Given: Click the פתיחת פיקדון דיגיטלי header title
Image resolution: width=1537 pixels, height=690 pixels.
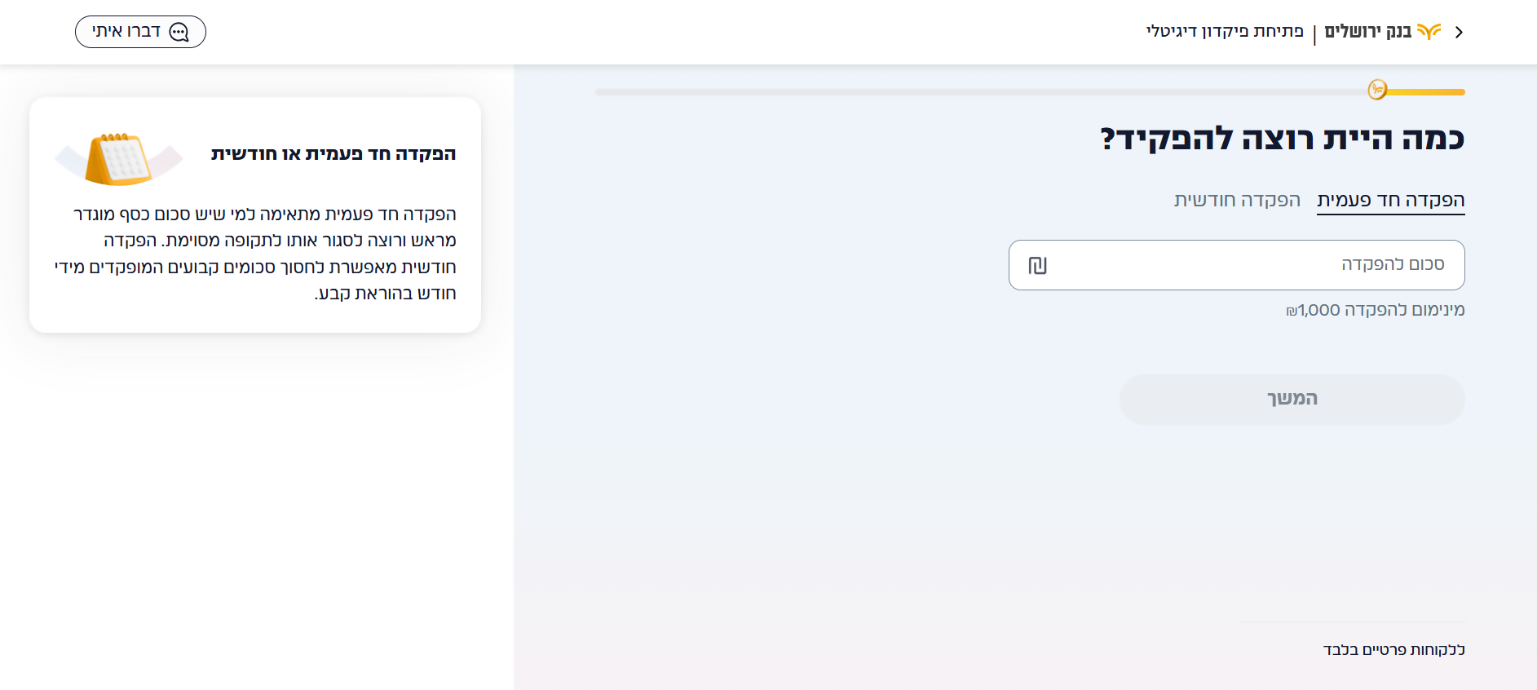Looking at the screenshot, I should (1225, 32).
